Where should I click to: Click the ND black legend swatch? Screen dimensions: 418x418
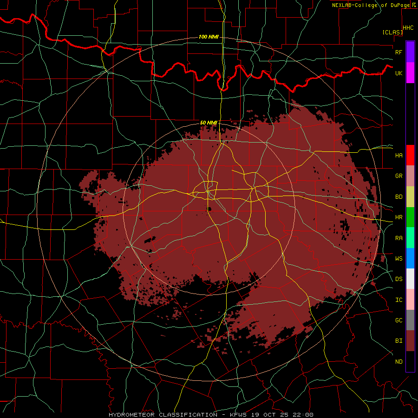[x=410, y=361]
